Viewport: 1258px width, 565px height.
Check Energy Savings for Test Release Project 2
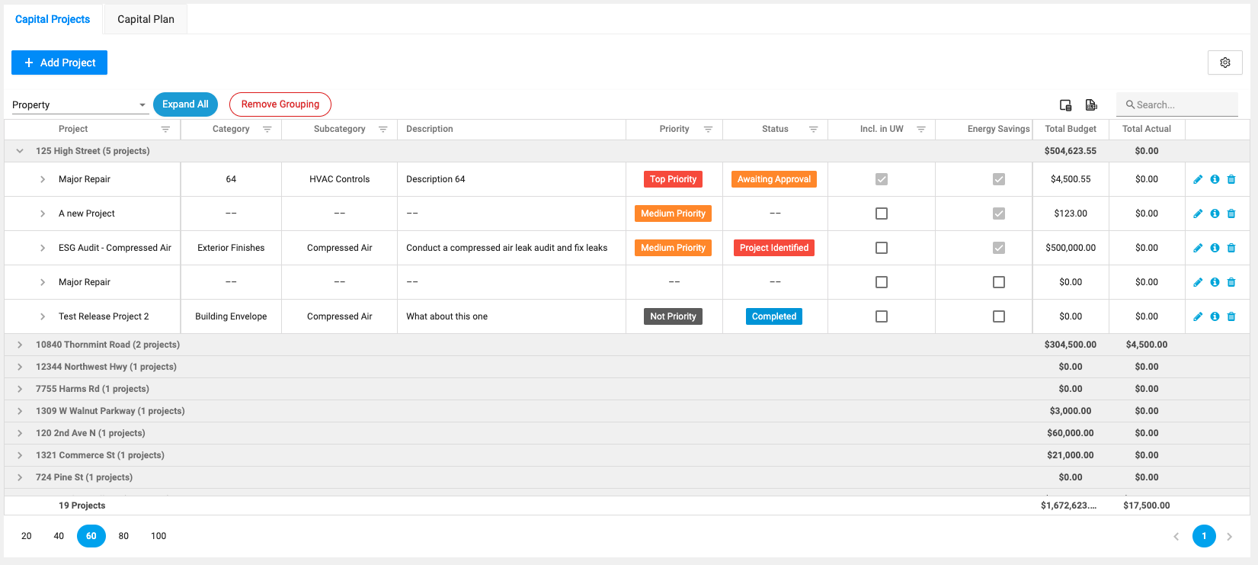(999, 316)
